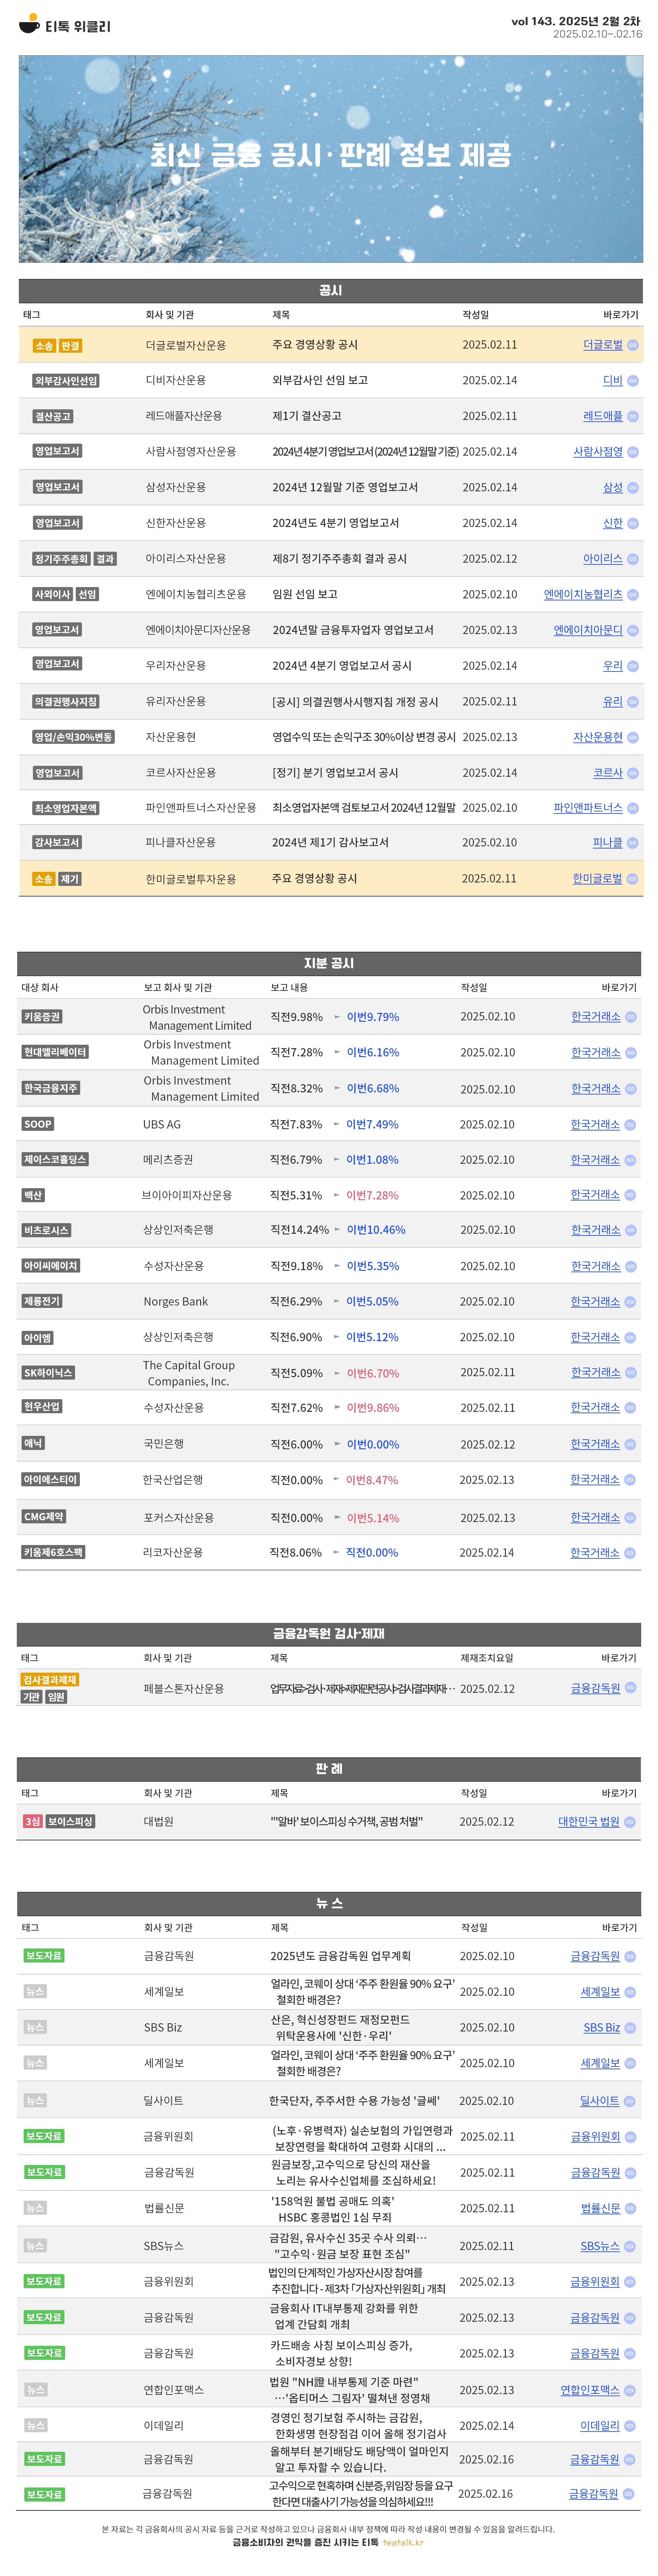
Task: Click the 검사결과제재 tag
Action: click(x=50, y=1680)
